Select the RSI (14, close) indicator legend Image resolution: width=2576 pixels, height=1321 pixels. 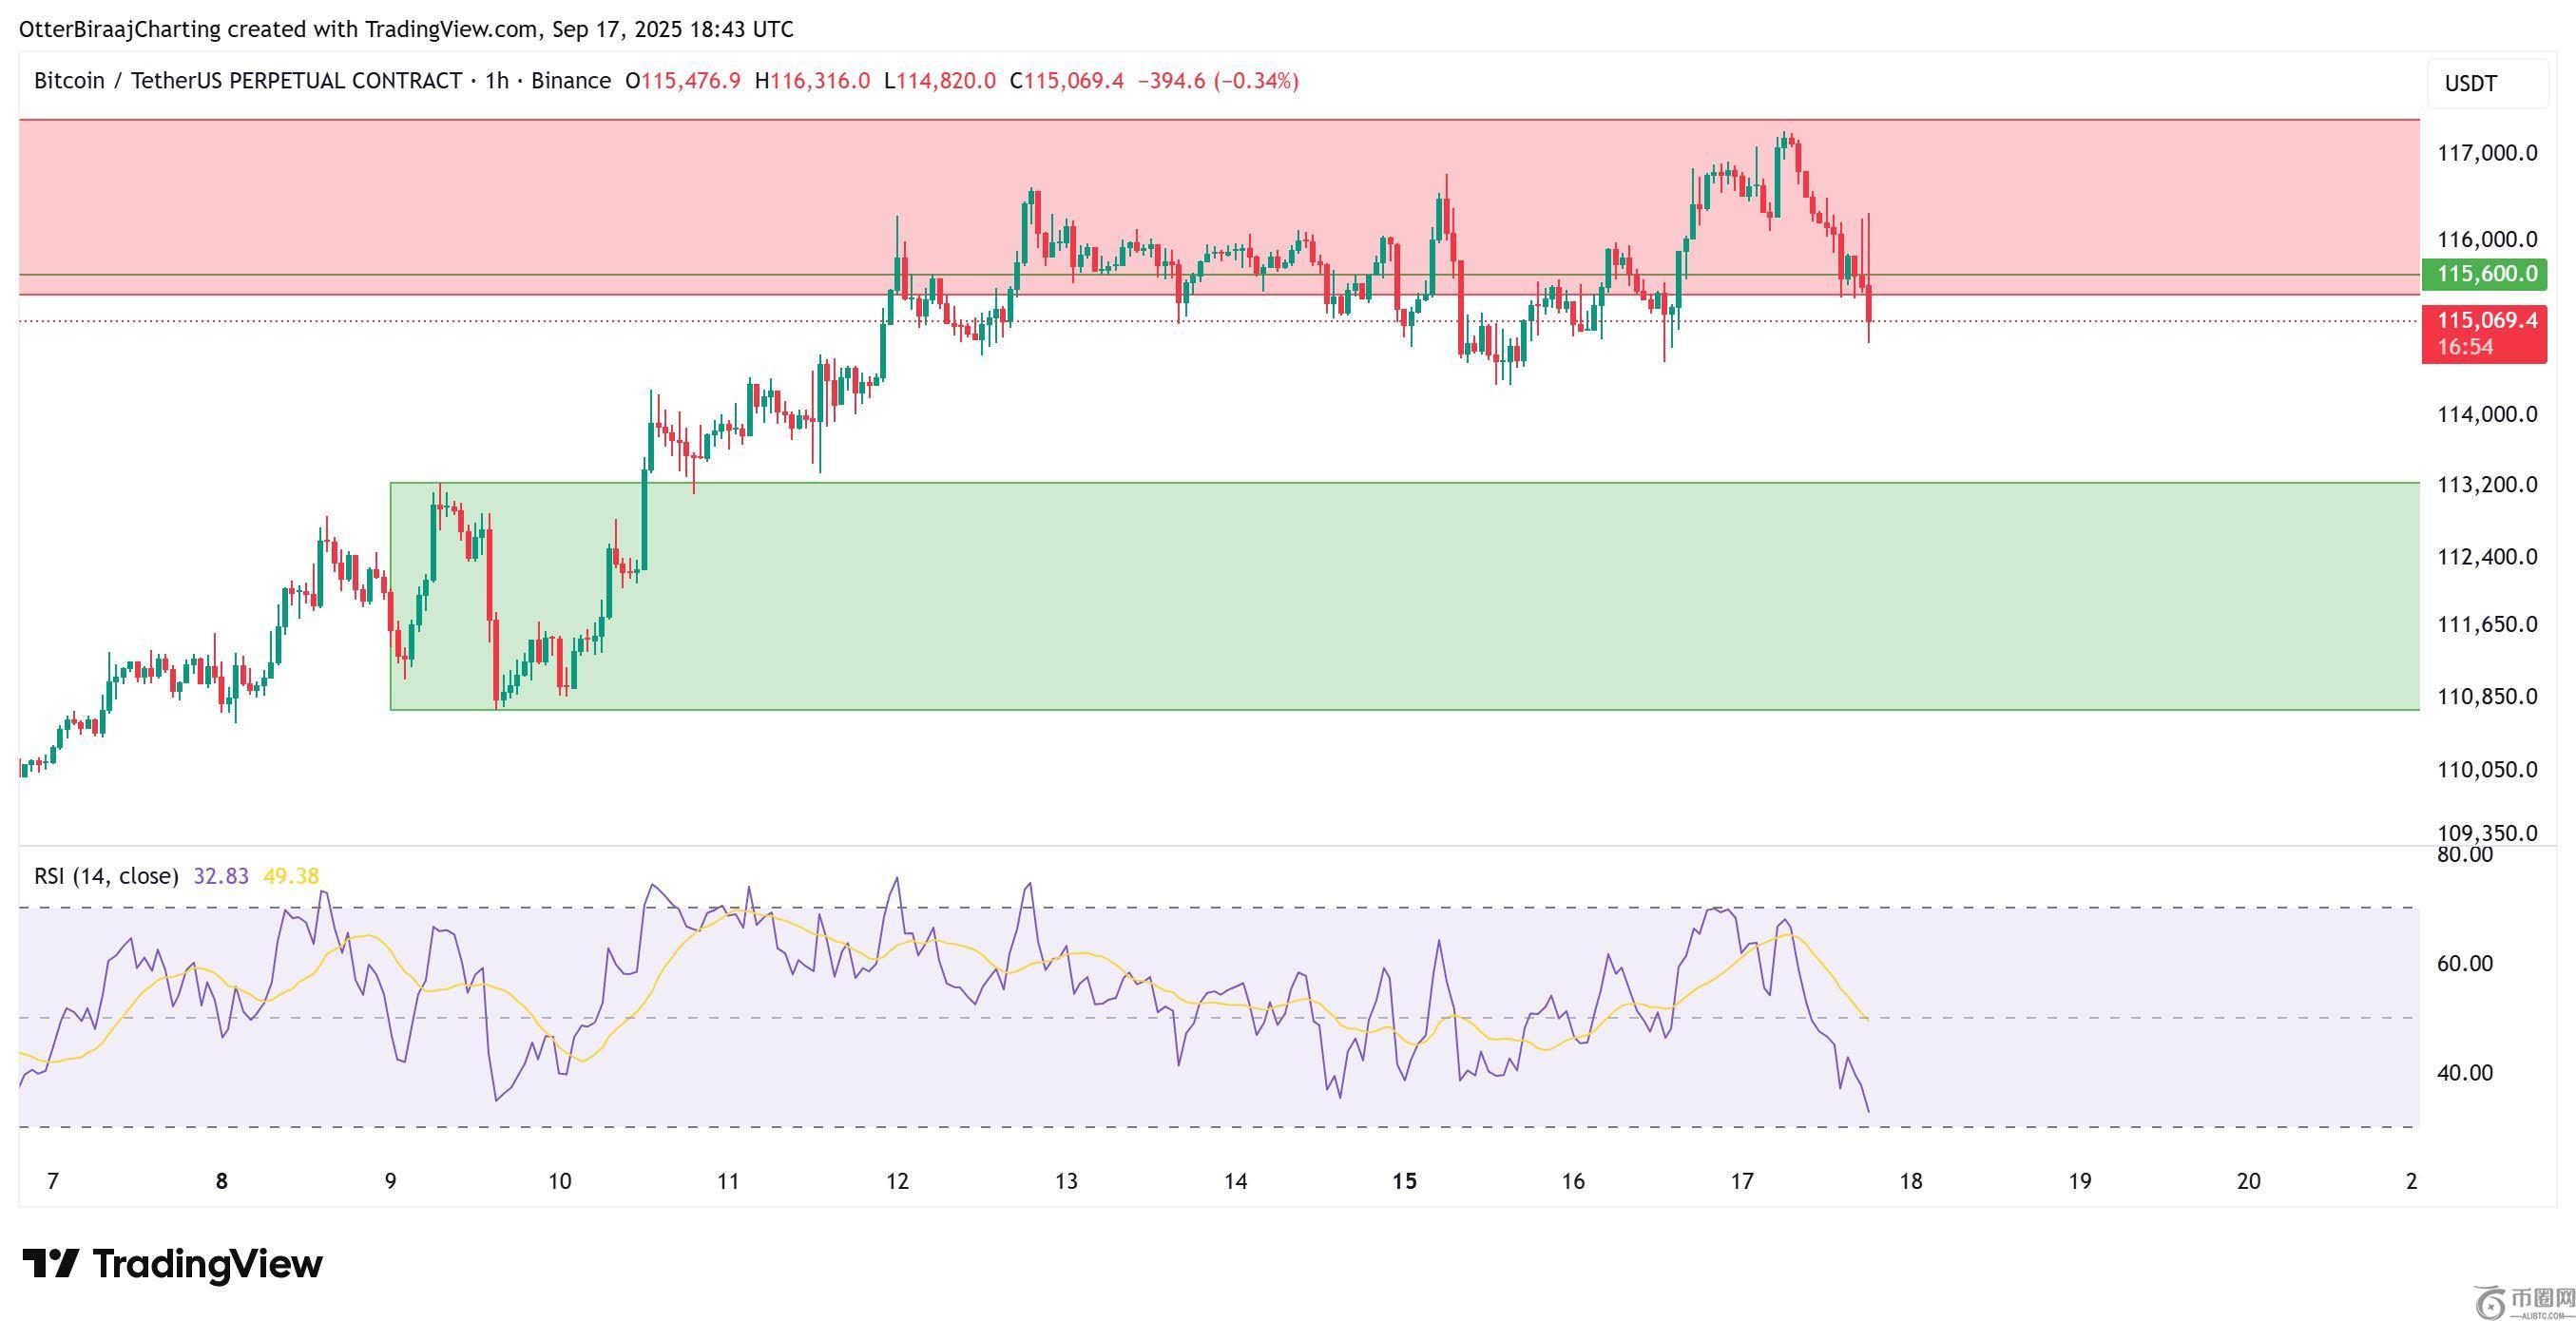point(106,877)
